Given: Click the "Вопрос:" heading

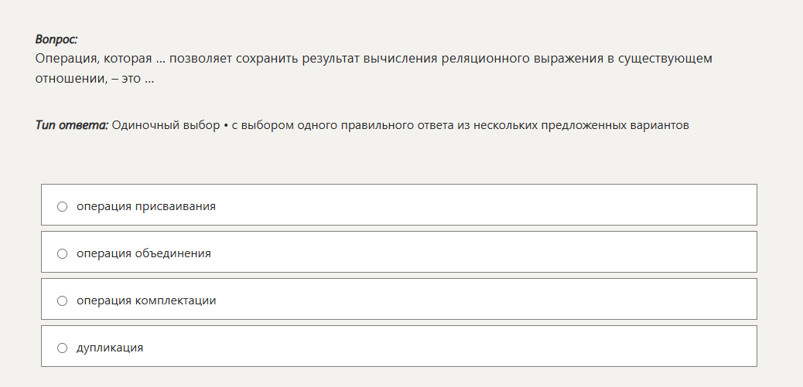Looking at the screenshot, I should pos(56,39).
